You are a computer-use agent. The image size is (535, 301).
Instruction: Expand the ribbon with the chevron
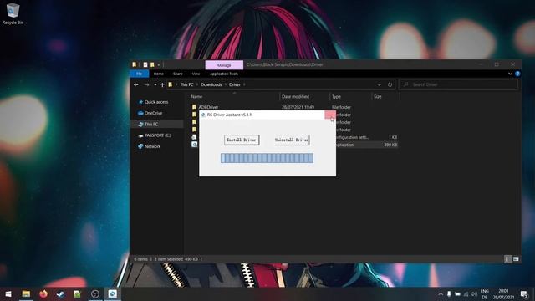click(510, 74)
